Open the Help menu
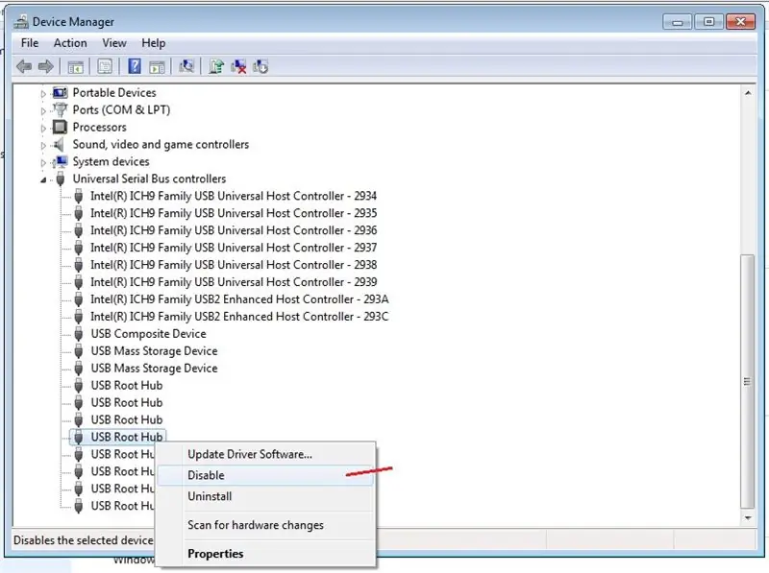Image resolution: width=769 pixels, height=573 pixels. [154, 43]
